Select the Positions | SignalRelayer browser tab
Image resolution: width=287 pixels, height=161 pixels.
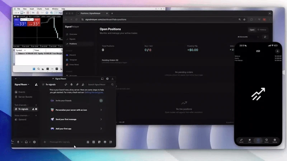(x=93, y=13)
